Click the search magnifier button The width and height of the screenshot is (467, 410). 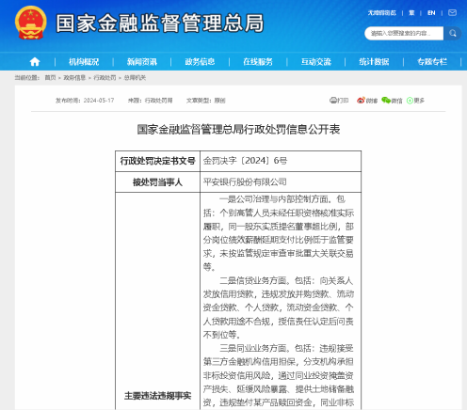[x=453, y=33]
